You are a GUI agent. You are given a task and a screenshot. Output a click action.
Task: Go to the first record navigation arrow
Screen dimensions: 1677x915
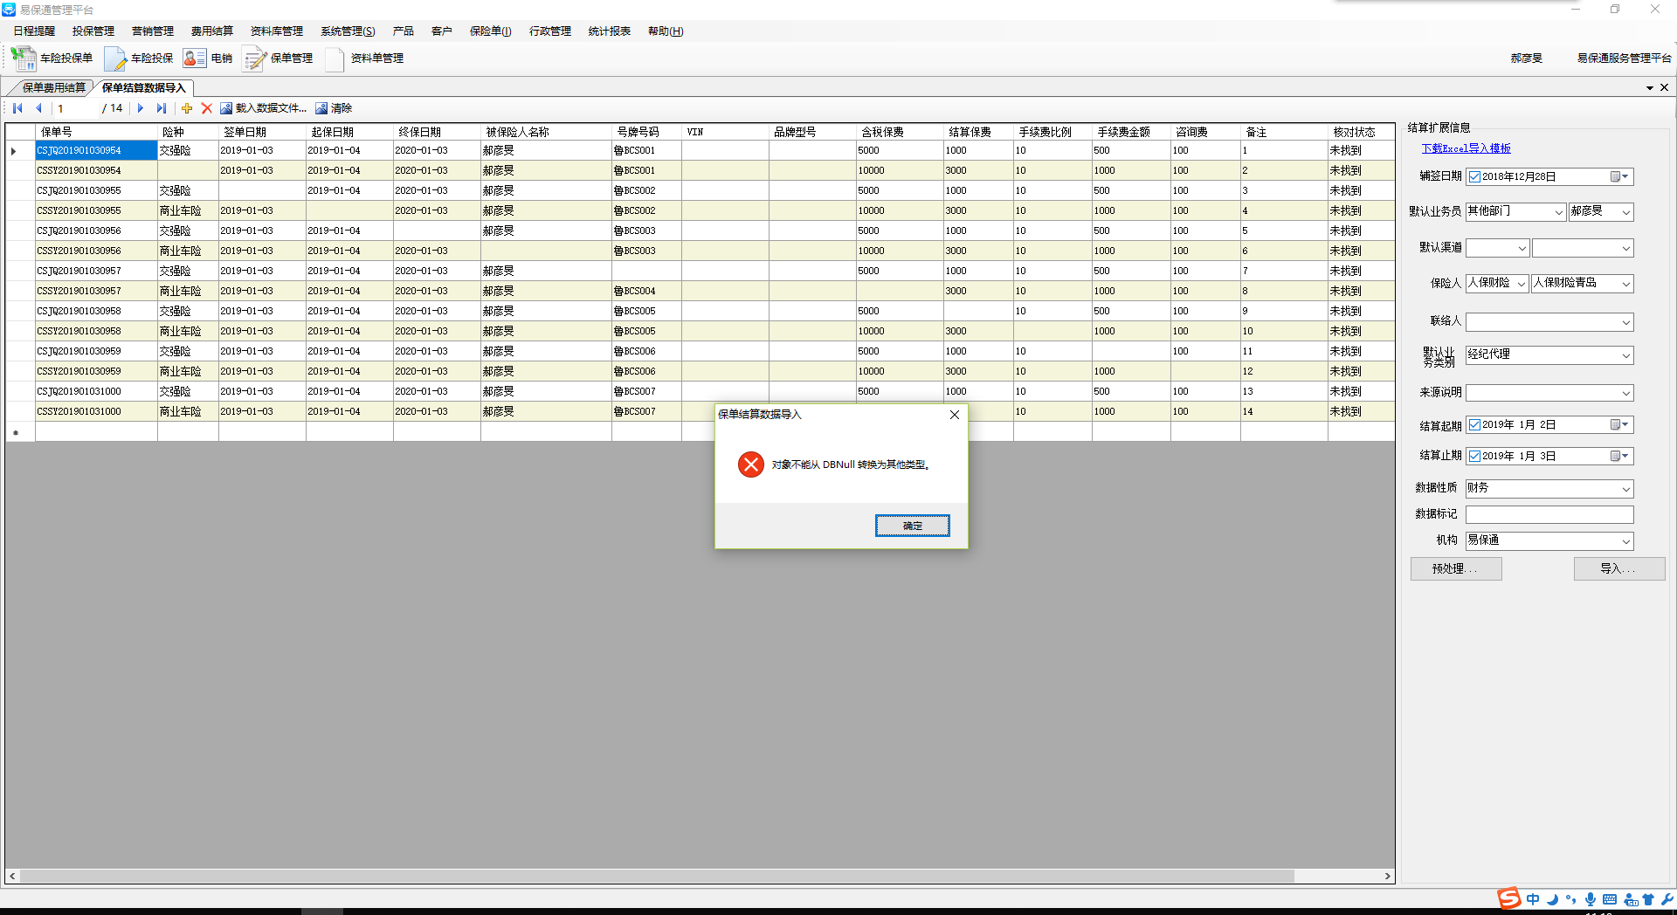tap(17, 108)
